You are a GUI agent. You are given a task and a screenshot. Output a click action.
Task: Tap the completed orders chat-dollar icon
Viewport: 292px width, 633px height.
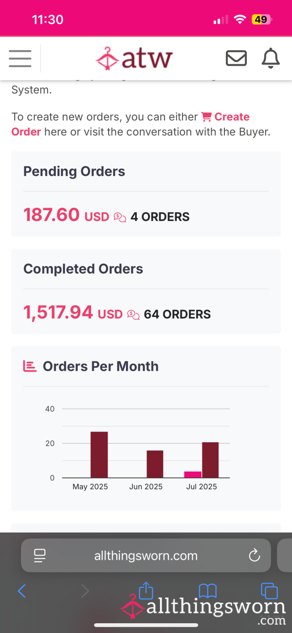pyautogui.click(x=133, y=315)
